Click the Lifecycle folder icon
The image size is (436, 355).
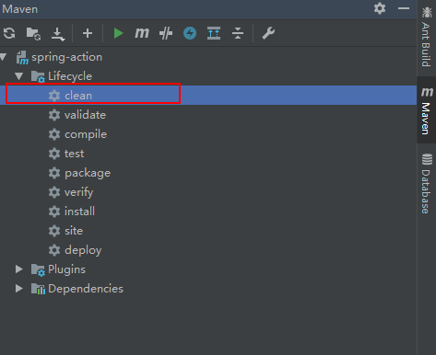tap(38, 76)
